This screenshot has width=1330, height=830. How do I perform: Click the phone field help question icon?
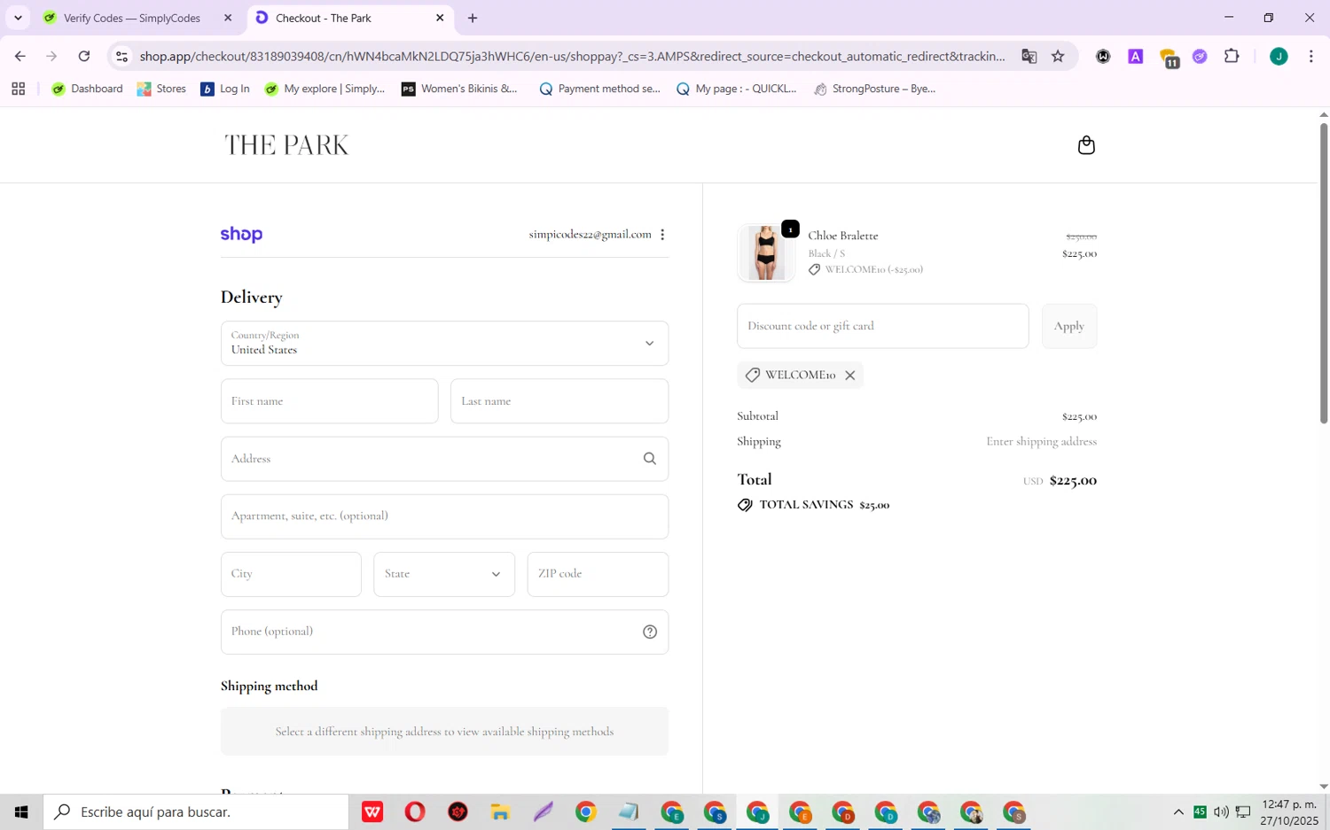[x=650, y=632]
